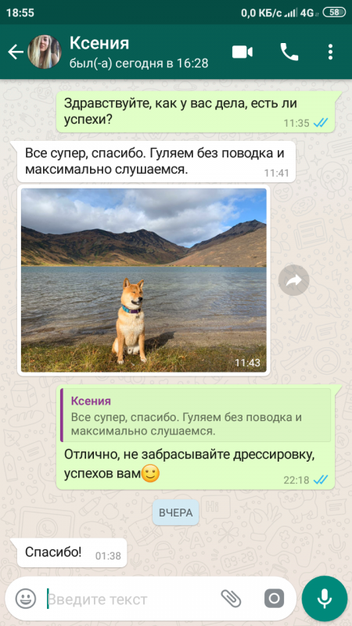Screen dimensions: 352x626
Task: Forward the dog photo using share arrow
Action: coord(294,280)
